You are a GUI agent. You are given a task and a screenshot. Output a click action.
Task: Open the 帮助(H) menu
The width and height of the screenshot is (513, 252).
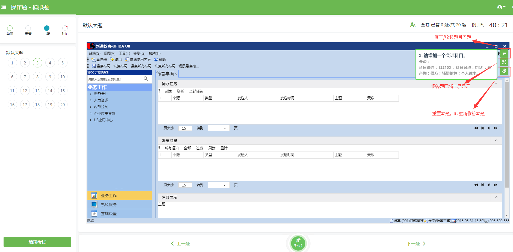(x=155, y=53)
